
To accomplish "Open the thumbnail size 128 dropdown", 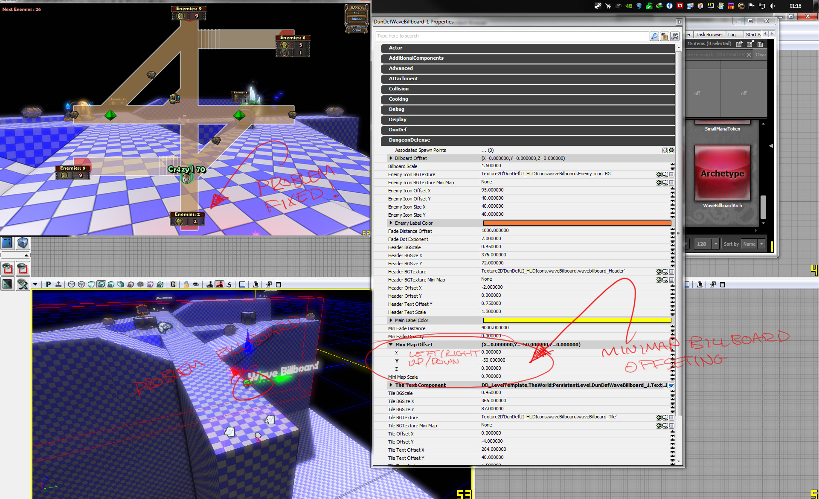I will tap(716, 244).
